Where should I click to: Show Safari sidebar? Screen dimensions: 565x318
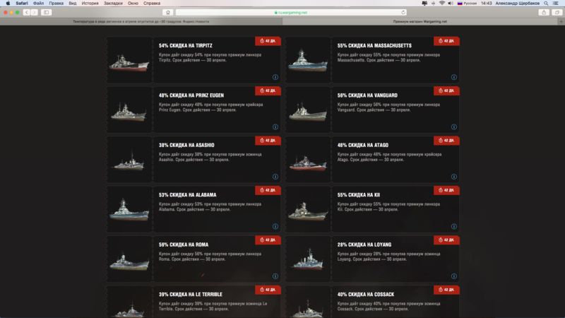(46, 12)
